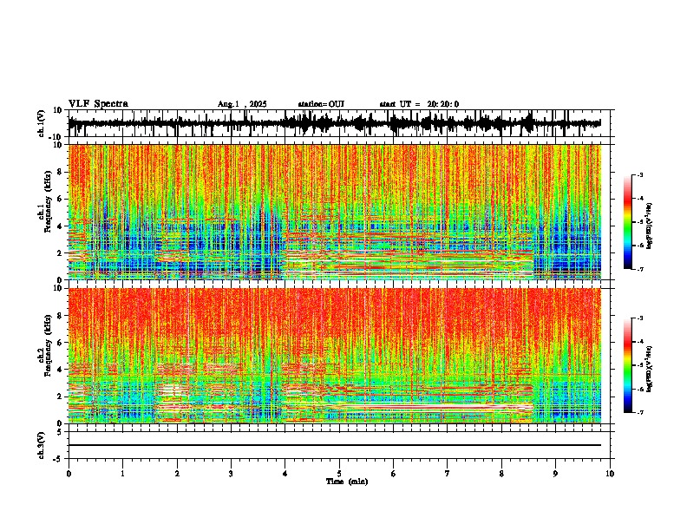
Task: Click inside the ch.1 spectrogram panel
Action: click(x=339, y=212)
